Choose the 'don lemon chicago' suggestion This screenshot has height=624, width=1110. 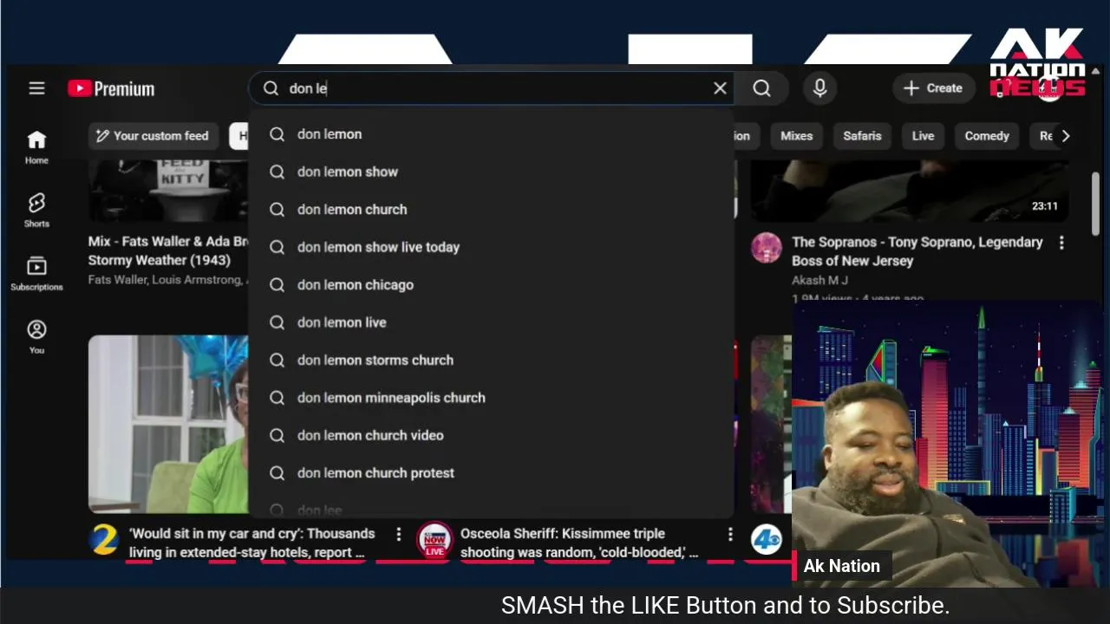tap(491, 285)
